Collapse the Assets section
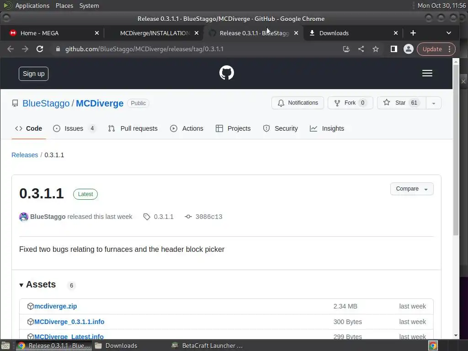The width and height of the screenshot is (468, 351). point(37,284)
